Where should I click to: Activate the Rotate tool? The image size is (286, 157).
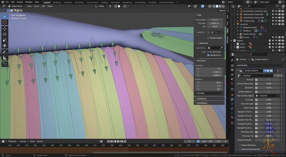pyautogui.click(x=5, y=34)
